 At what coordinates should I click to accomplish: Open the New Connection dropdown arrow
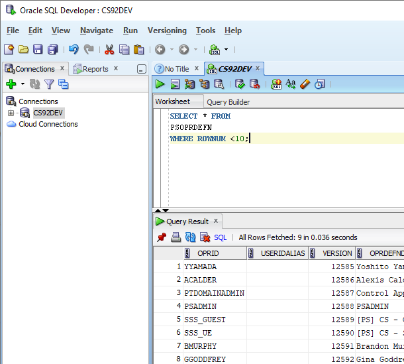click(23, 84)
